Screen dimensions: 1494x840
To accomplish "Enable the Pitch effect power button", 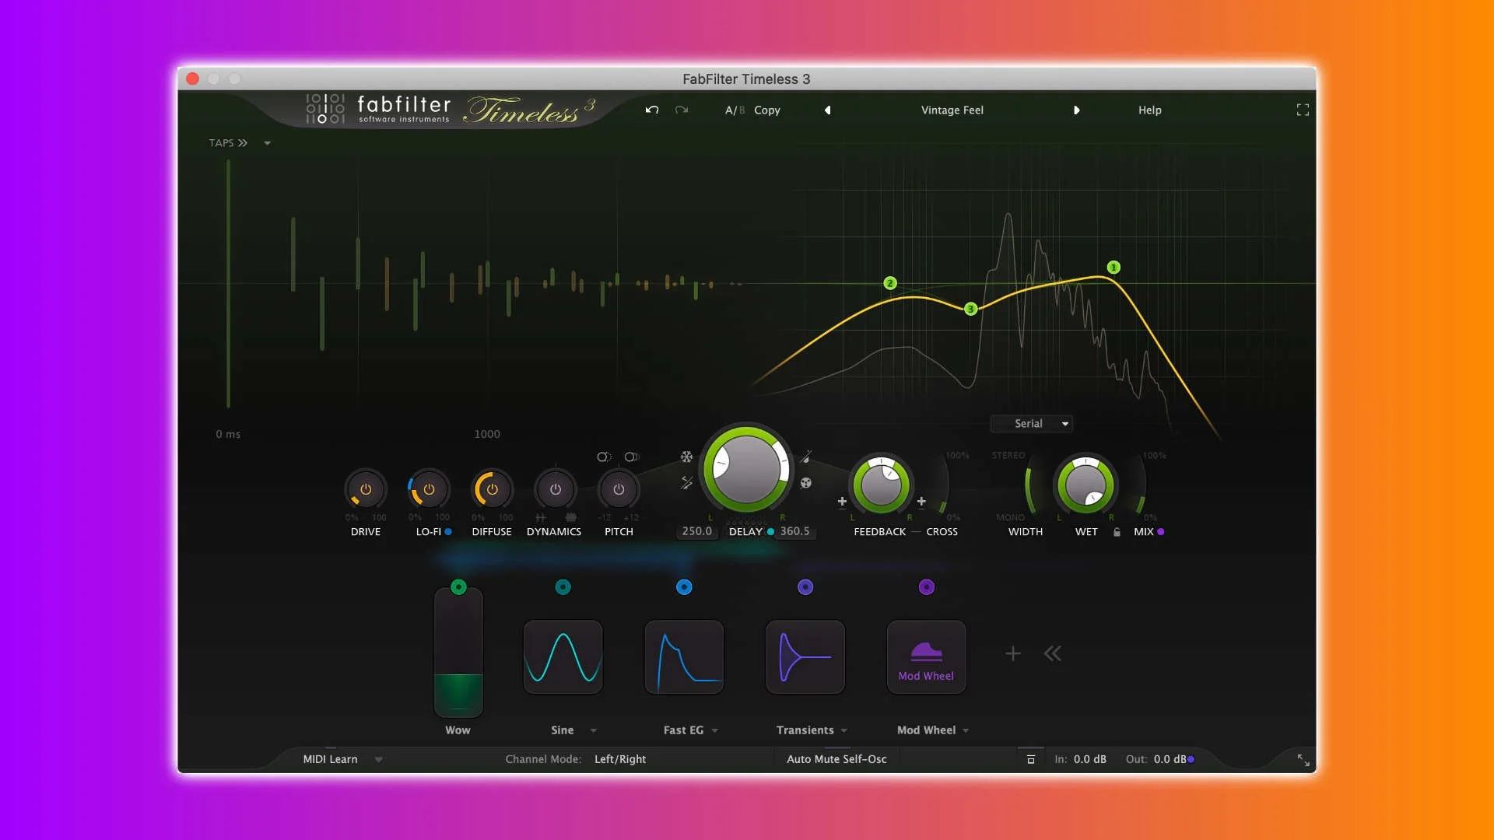I will 619,489.
